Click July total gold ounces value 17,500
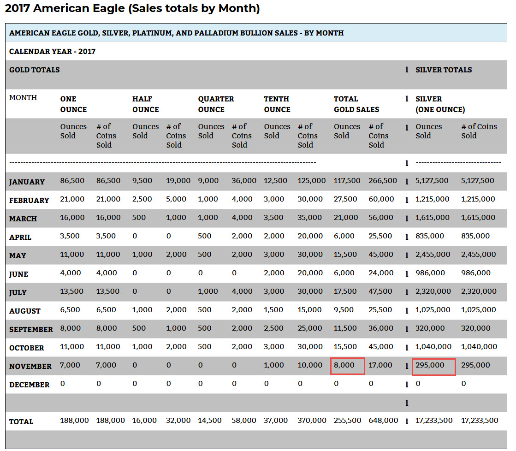 (345, 291)
